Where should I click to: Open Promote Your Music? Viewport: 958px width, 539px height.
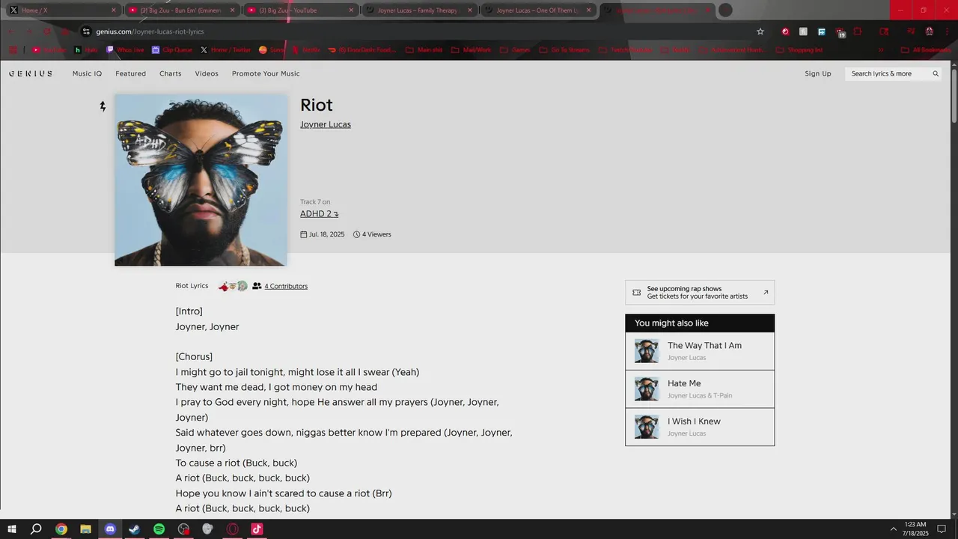point(266,73)
